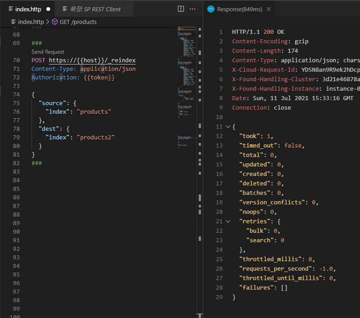Collapse the JSON body on response line 11
The image size is (360, 318).
228,127
